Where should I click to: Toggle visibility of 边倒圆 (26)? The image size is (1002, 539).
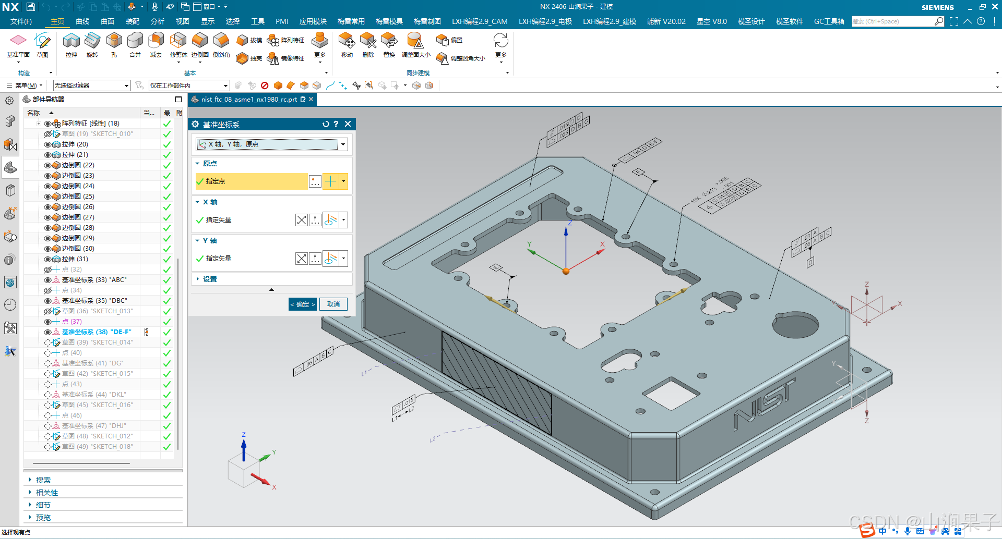pos(47,207)
